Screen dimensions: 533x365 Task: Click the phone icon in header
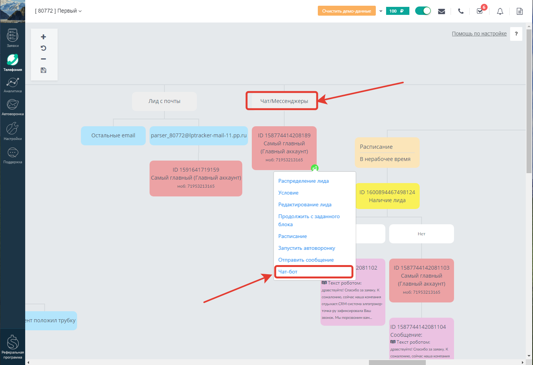[461, 11]
